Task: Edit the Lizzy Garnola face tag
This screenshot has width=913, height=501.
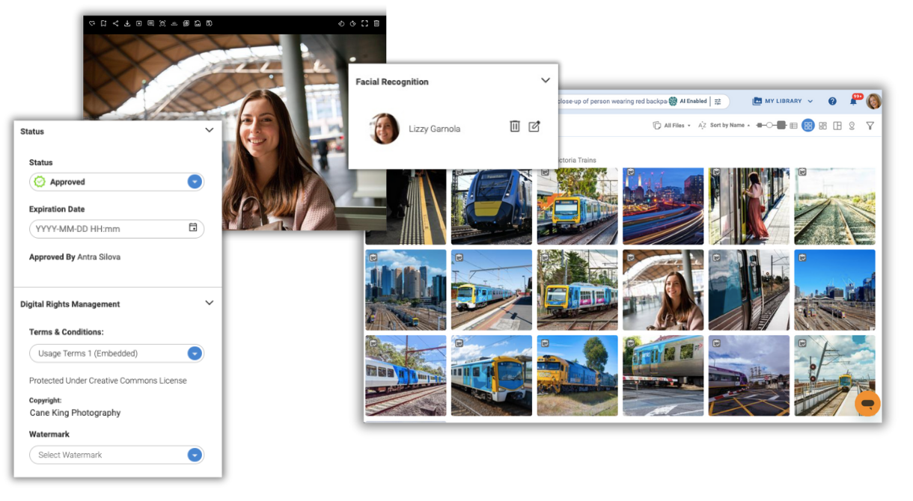Action: click(534, 126)
